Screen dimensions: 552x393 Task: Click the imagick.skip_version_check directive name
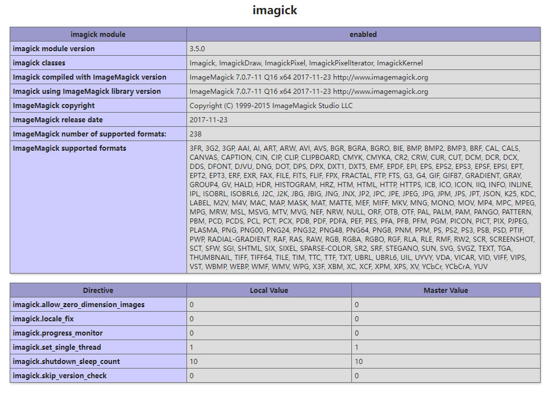click(60, 375)
